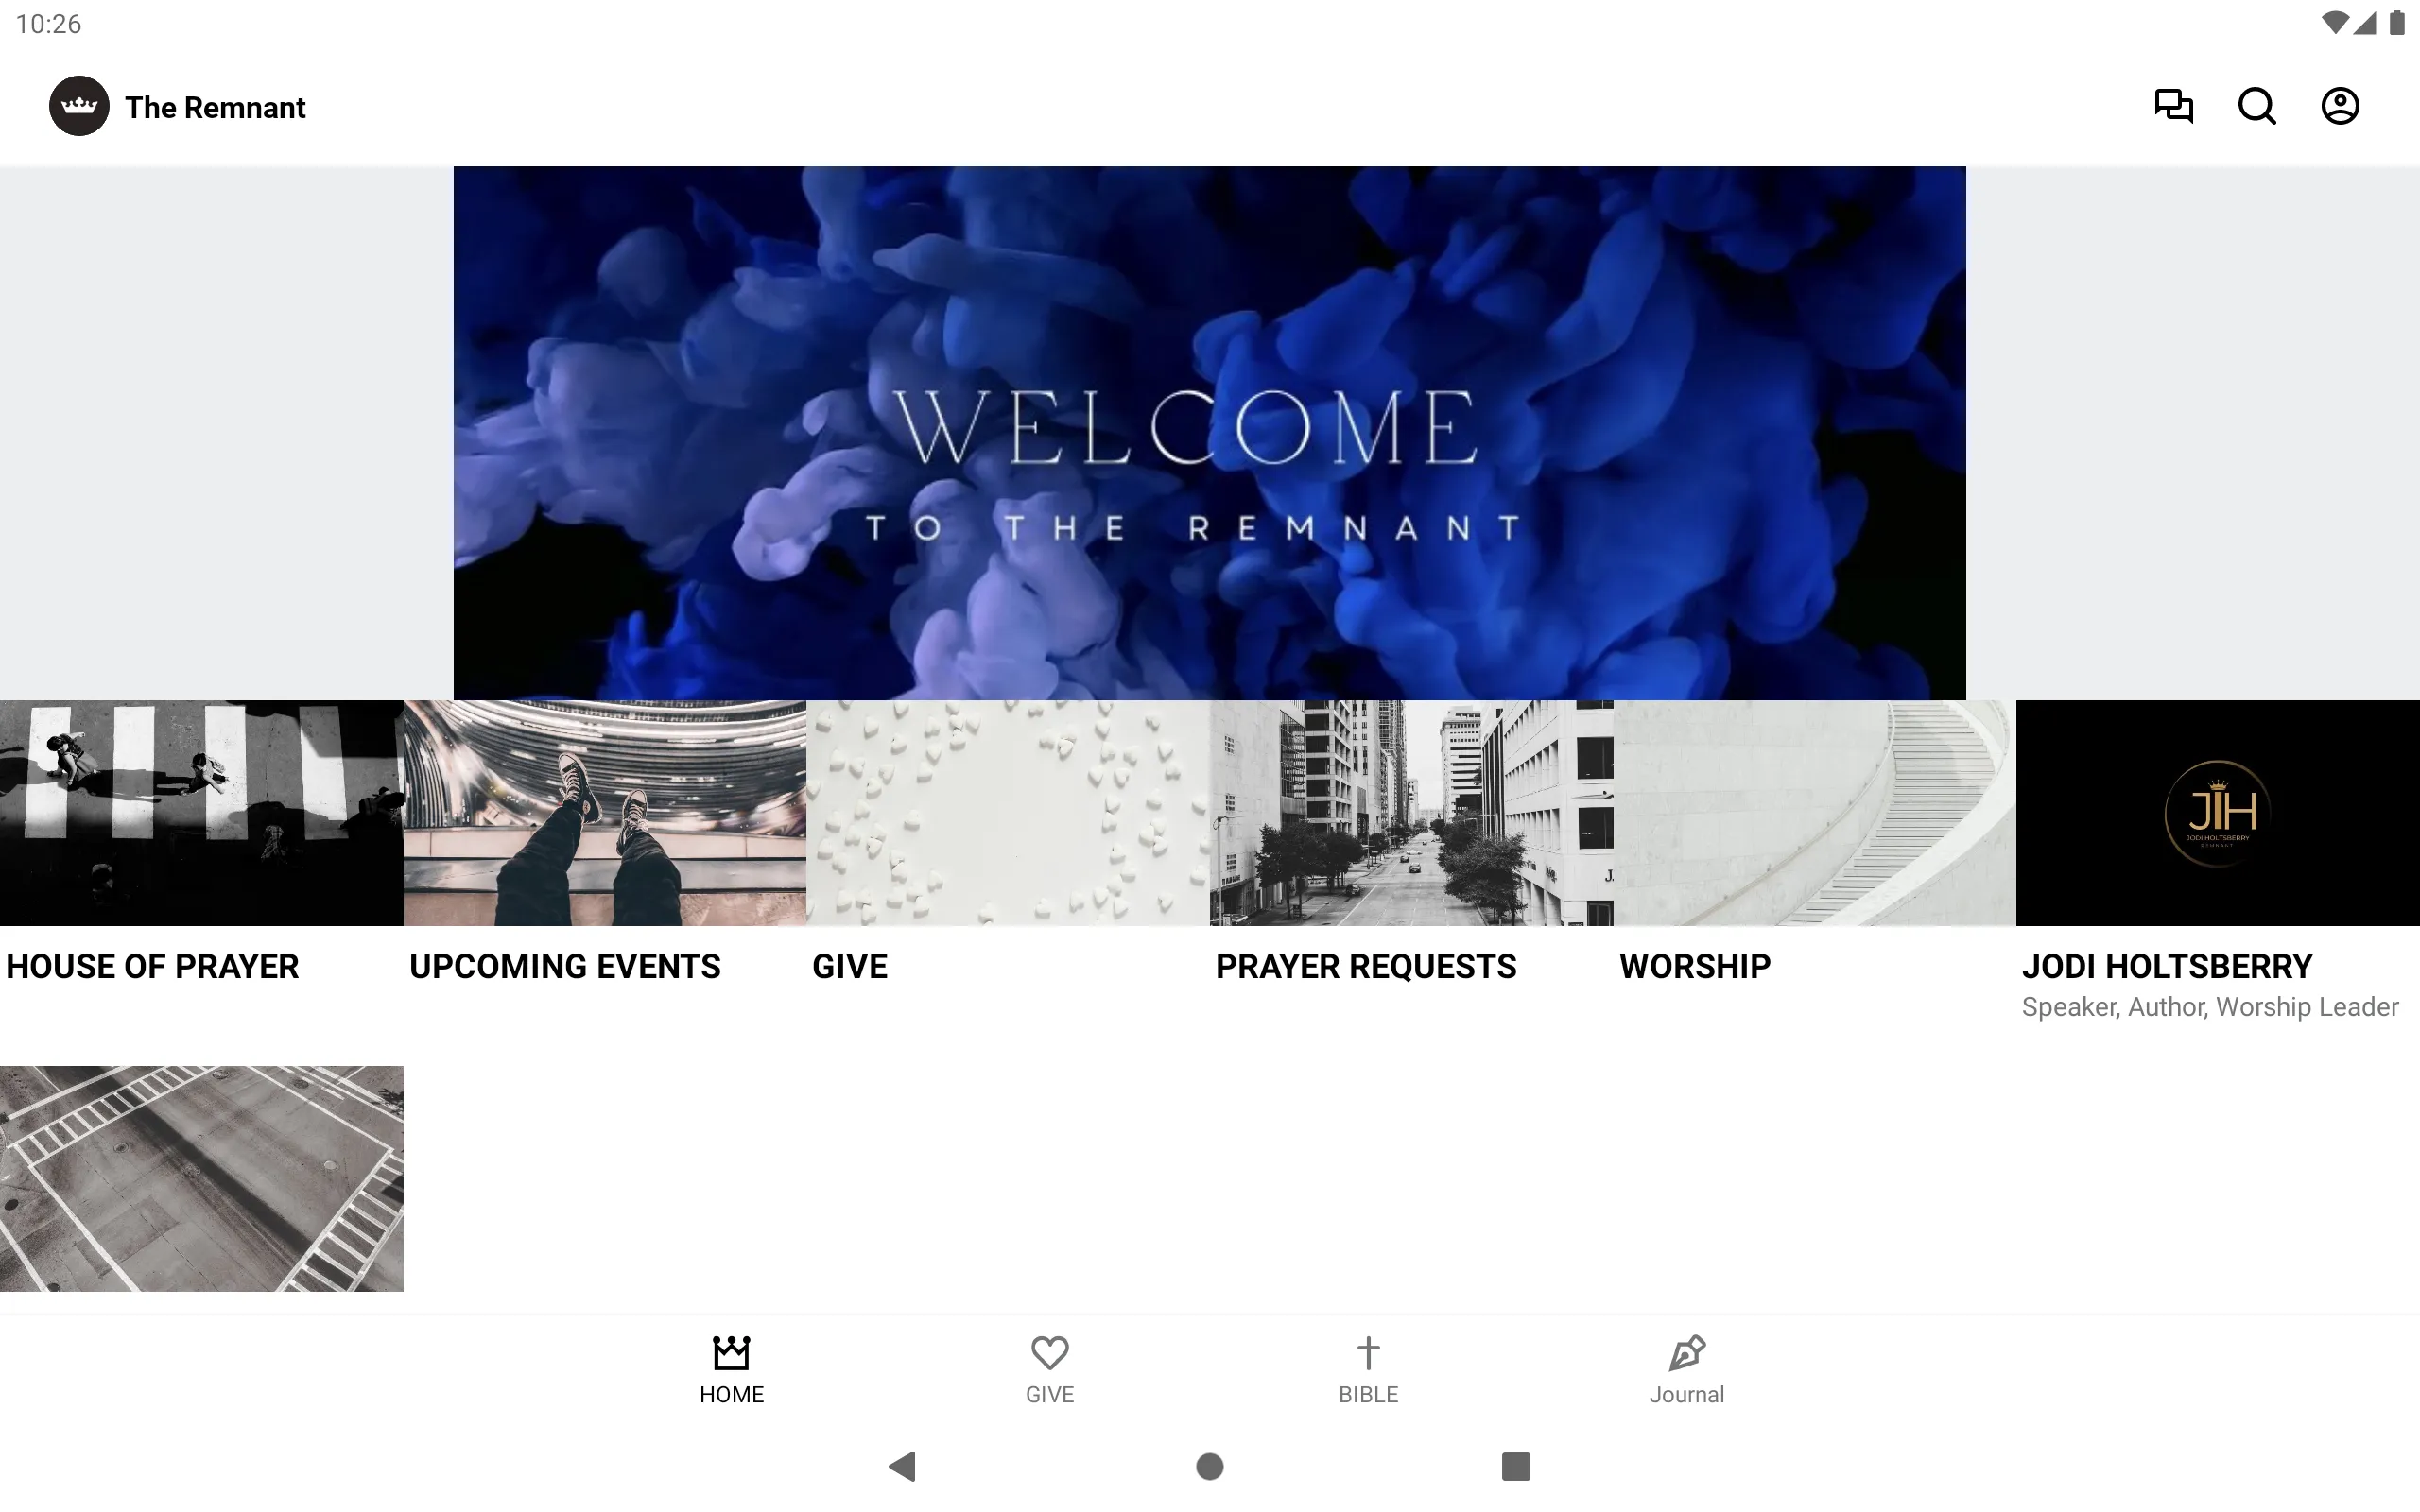Tap the bottom-left street photo thumbnail

200,1177
